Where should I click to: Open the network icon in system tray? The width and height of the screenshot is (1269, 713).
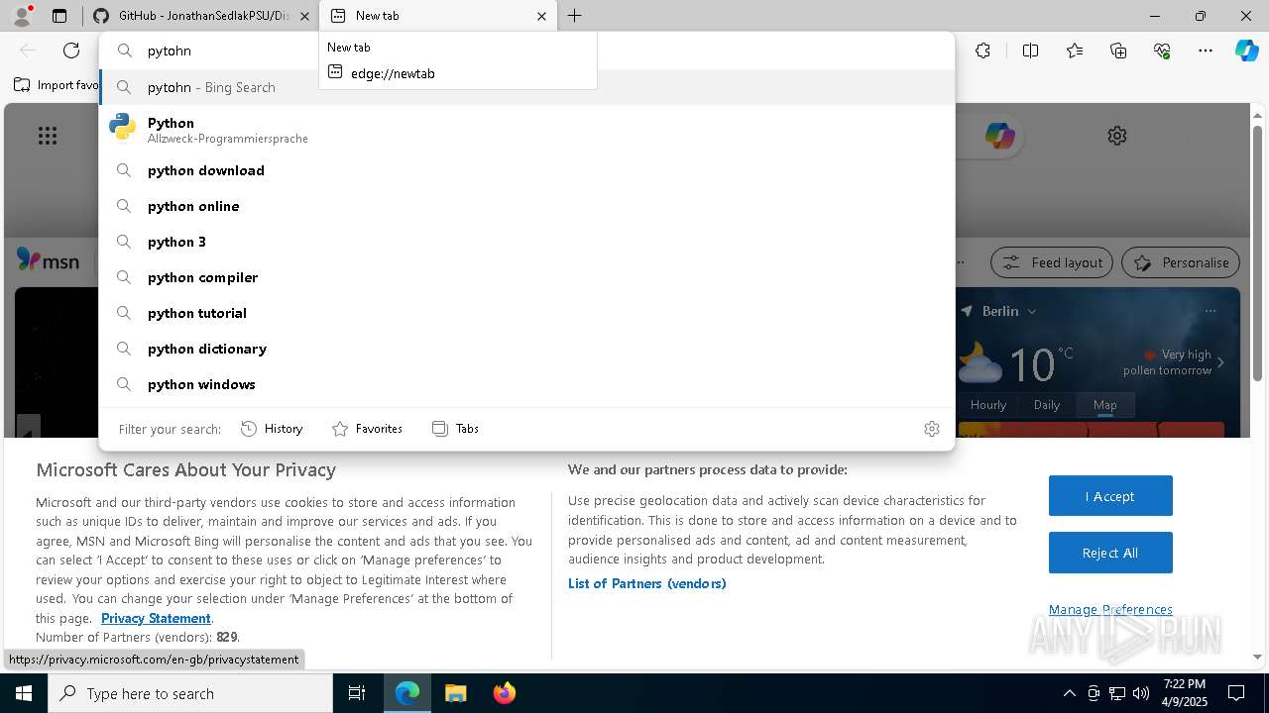point(1117,693)
